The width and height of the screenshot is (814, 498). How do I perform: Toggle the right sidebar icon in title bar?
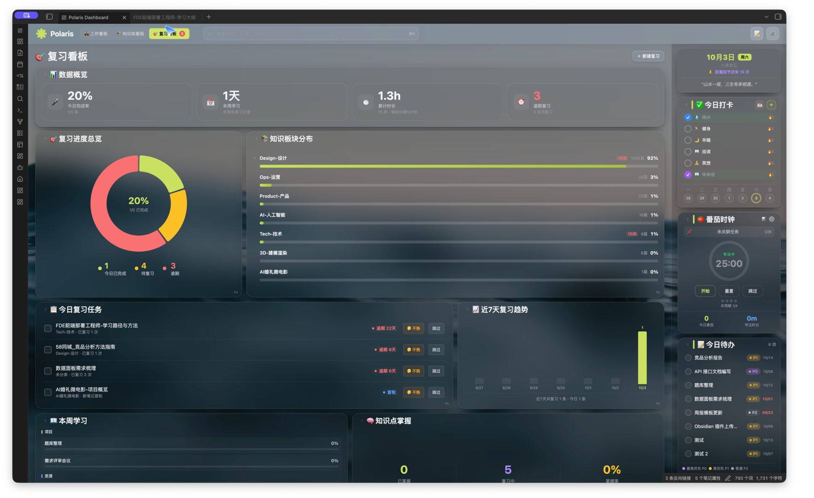coord(778,17)
